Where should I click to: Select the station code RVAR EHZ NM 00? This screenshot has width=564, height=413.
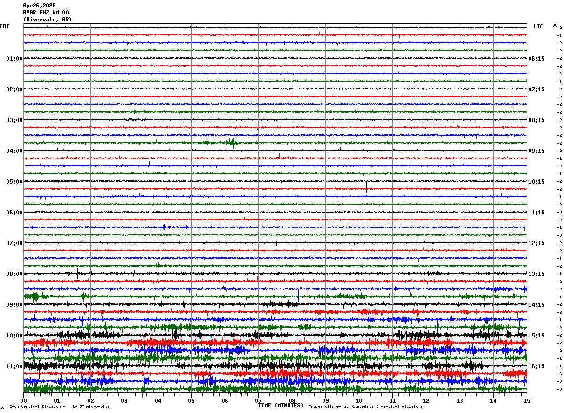(x=46, y=13)
